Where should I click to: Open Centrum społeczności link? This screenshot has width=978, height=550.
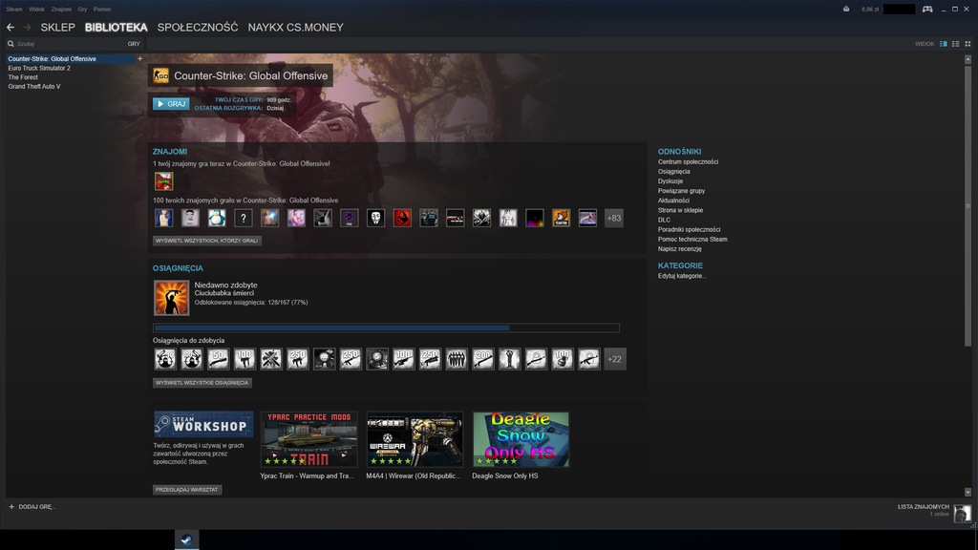pyautogui.click(x=688, y=161)
